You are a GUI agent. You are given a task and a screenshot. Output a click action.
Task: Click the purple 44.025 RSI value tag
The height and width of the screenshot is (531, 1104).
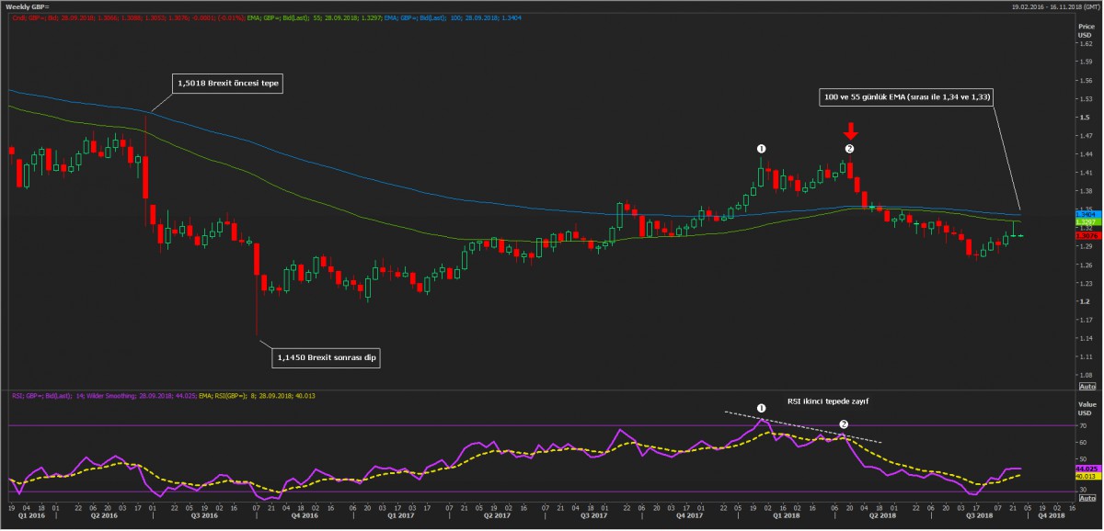(1086, 468)
